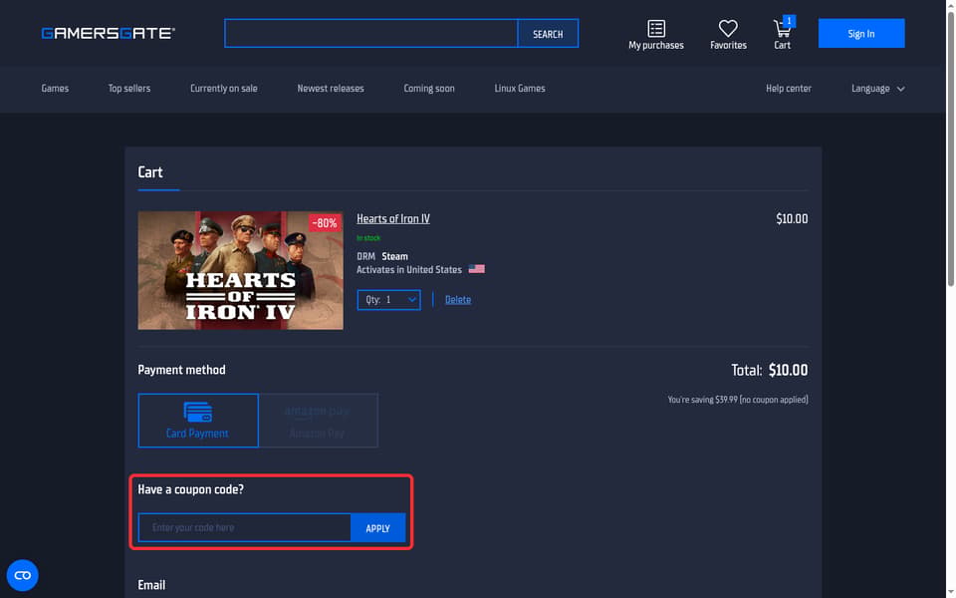Delete Hearts of Iron IV from cart
The width and height of the screenshot is (956, 598).
458,300
